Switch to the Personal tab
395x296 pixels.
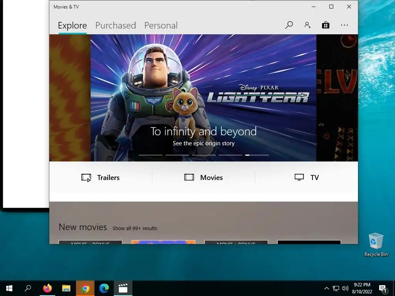[161, 25]
